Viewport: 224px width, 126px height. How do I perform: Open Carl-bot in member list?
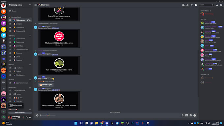point(211,23)
